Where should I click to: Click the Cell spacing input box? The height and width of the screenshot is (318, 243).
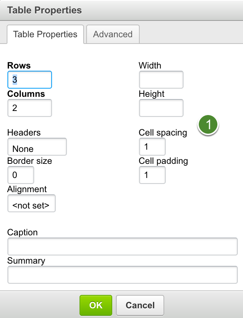click(152, 147)
